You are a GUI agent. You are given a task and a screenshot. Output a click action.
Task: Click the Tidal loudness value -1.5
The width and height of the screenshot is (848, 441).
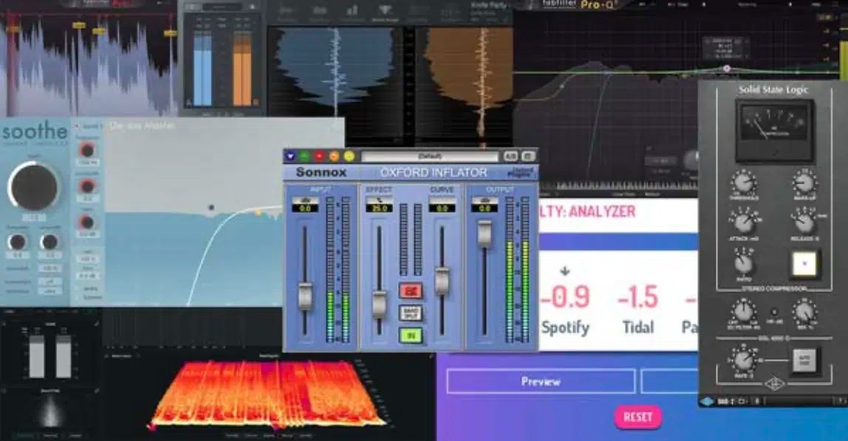tap(638, 297)
